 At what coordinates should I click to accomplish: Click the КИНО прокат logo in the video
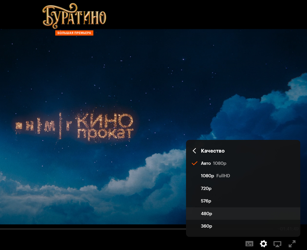[75, 126]
